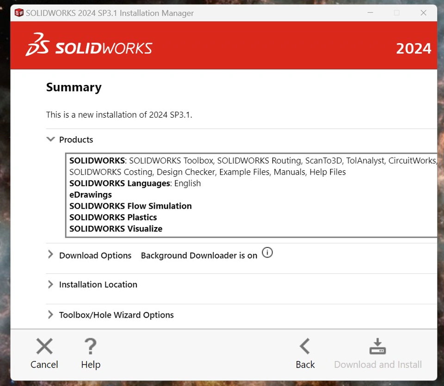
Task: Click SOLIDWORKS Plastics product entry
Action: tap(113, 217)
